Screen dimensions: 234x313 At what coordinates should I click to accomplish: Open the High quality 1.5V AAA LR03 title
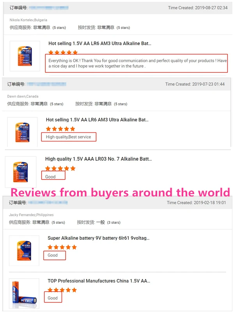pyautogui.click(x=98, y=159)
